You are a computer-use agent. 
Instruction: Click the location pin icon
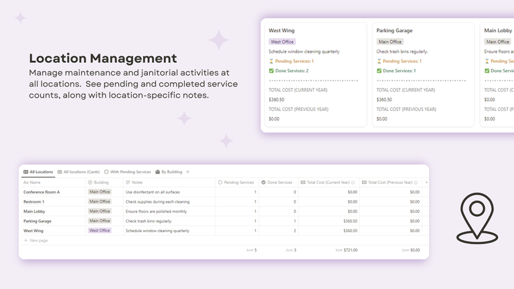pos(477,218)
